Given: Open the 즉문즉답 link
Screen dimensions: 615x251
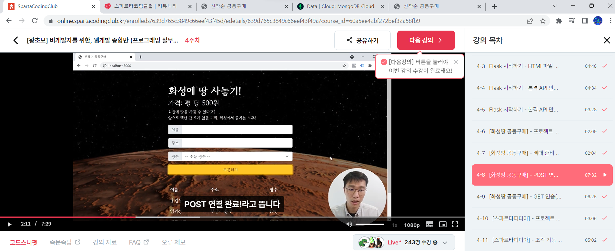Looking at the screenshot, I should tap(65, 242).
